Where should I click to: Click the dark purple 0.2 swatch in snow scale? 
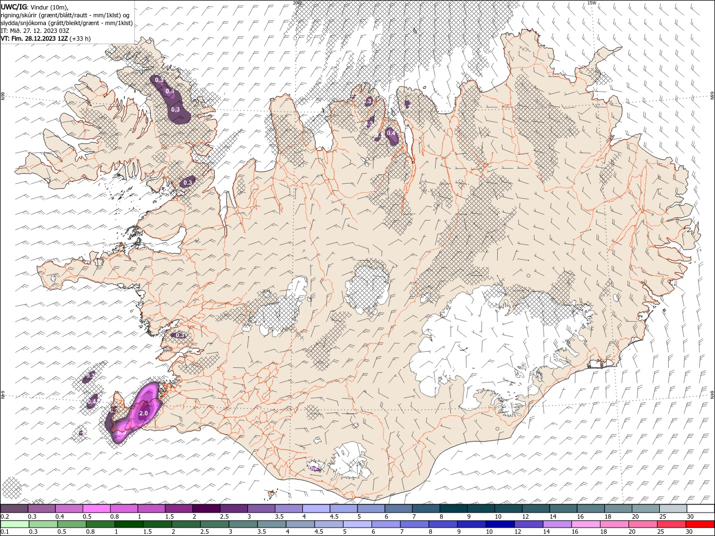point(14,509)
